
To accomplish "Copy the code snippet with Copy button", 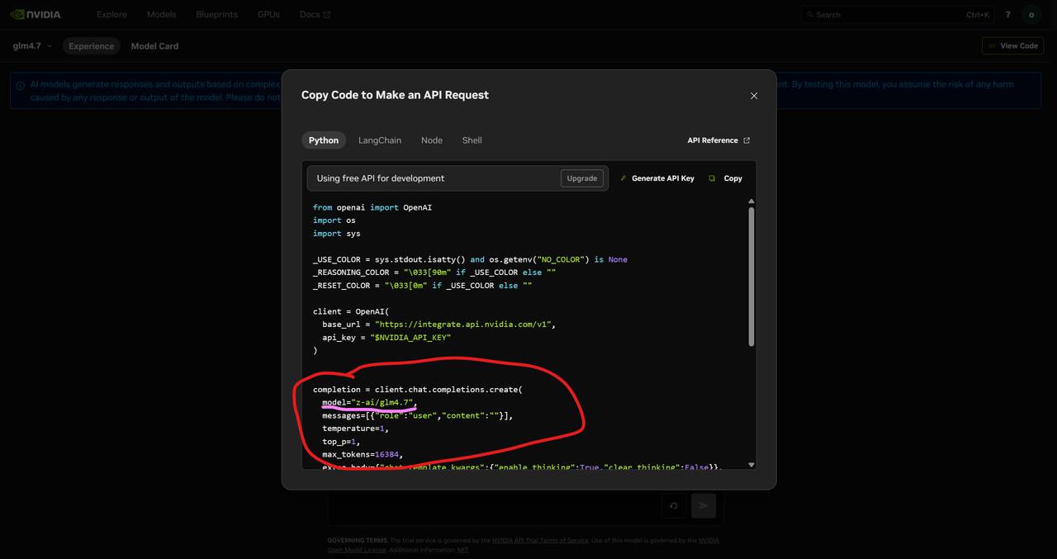I will pos(726,178).
